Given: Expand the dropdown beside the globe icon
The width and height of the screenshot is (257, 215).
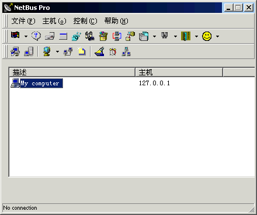Looking at the screenshot, I should [x=57, y=51].
